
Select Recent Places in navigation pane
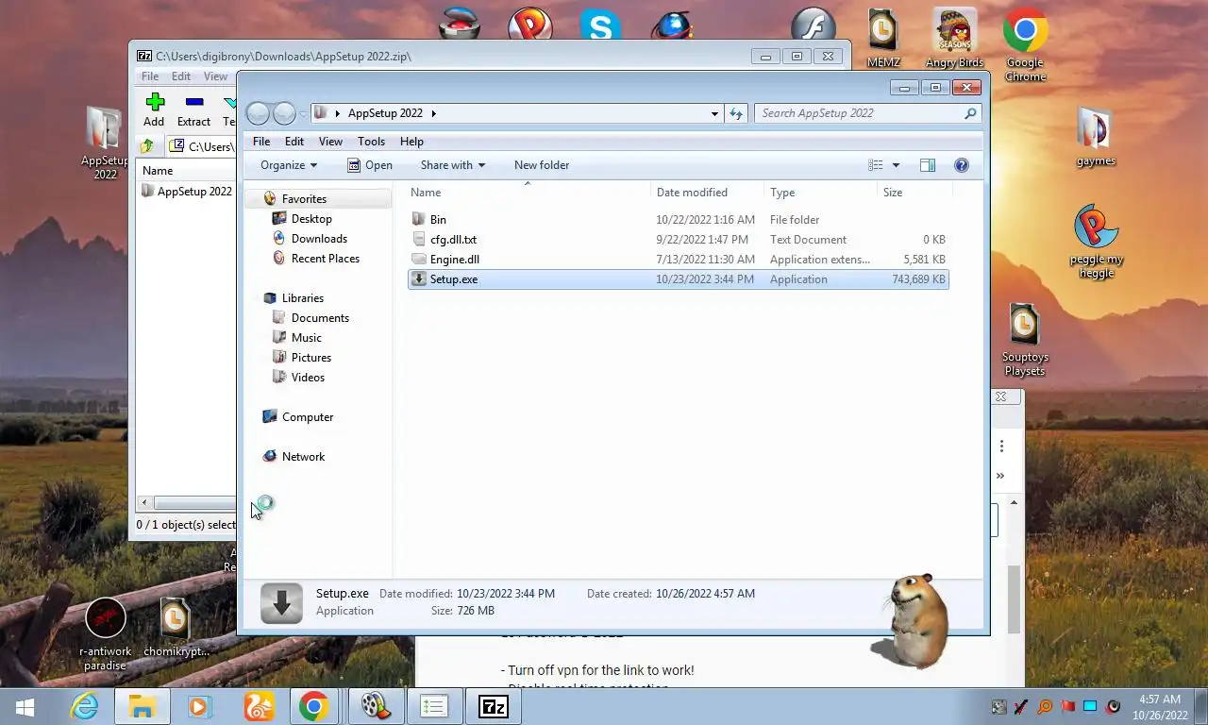pyautogui.click(x=325, y=259)
